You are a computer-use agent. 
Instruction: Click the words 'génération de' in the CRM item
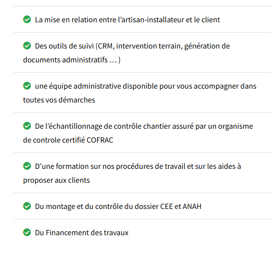tap(207, 46)
